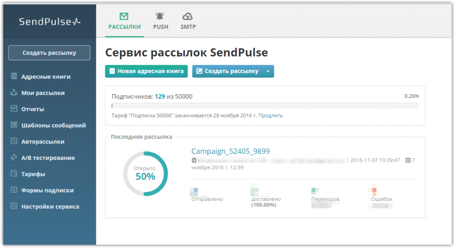Click the Ошибок statistic label

[x=382, y=199]
